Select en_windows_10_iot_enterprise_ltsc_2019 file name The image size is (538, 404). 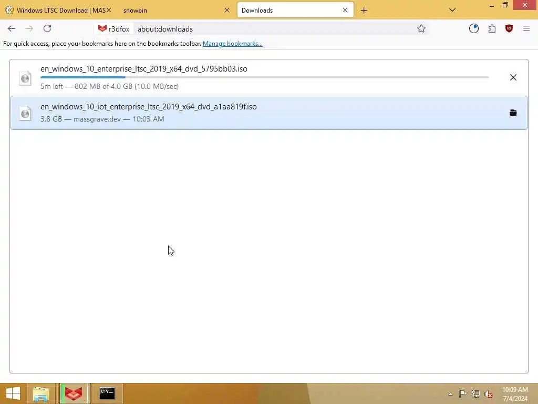tap(149, 107)
